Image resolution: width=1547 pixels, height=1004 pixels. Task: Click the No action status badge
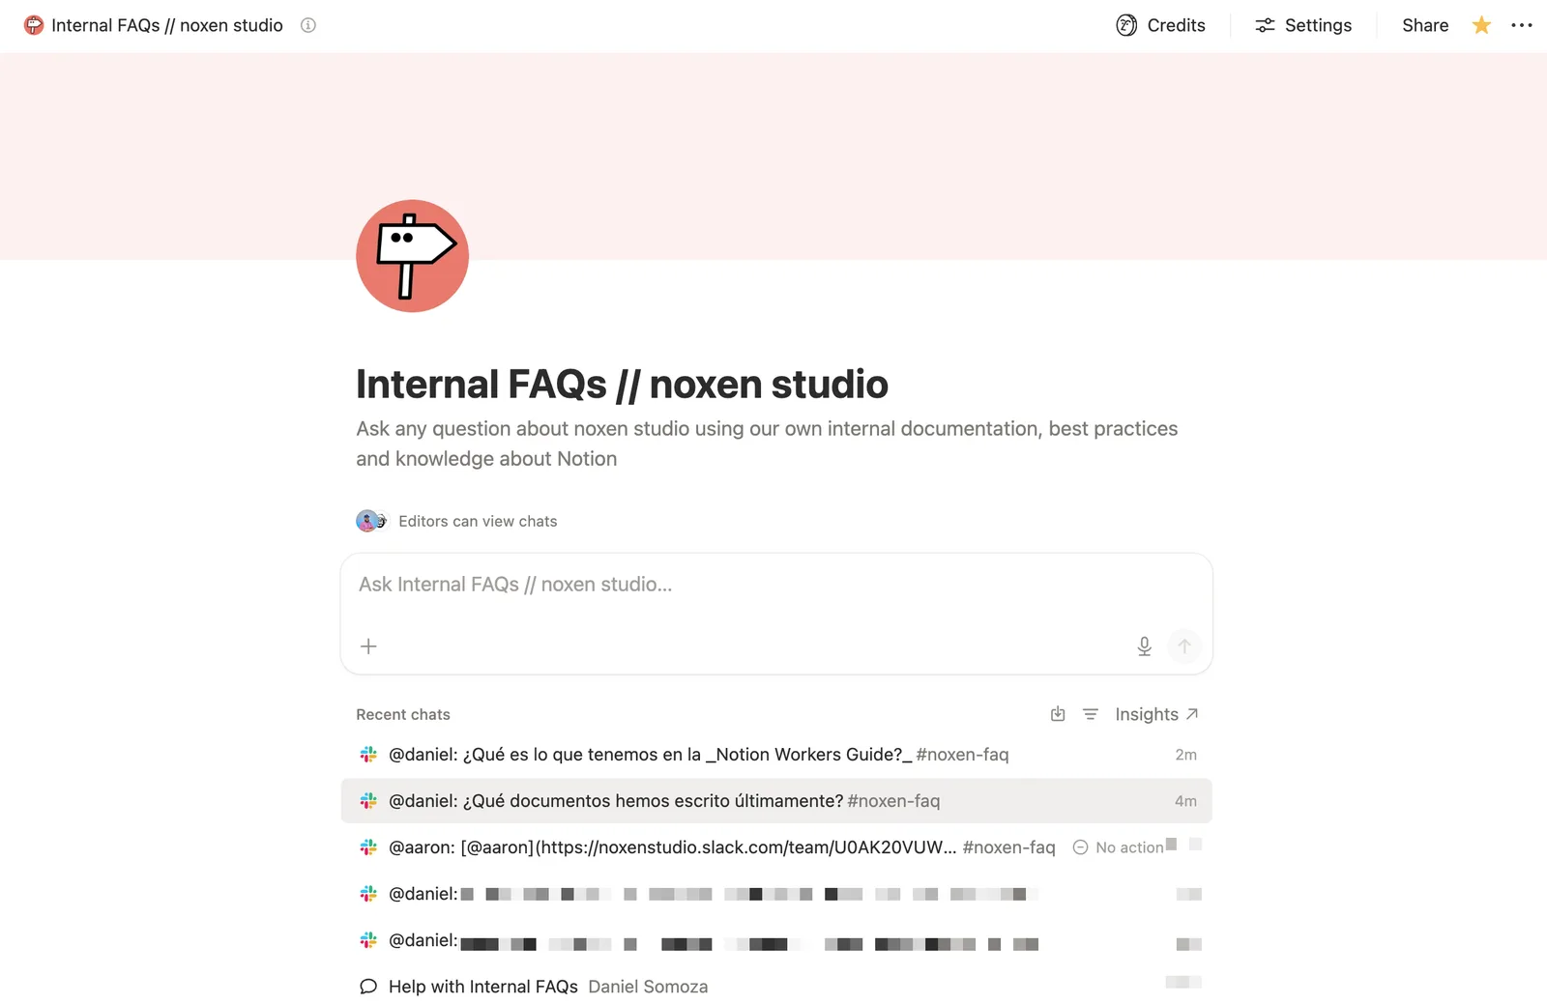[x=1119, y=847]
